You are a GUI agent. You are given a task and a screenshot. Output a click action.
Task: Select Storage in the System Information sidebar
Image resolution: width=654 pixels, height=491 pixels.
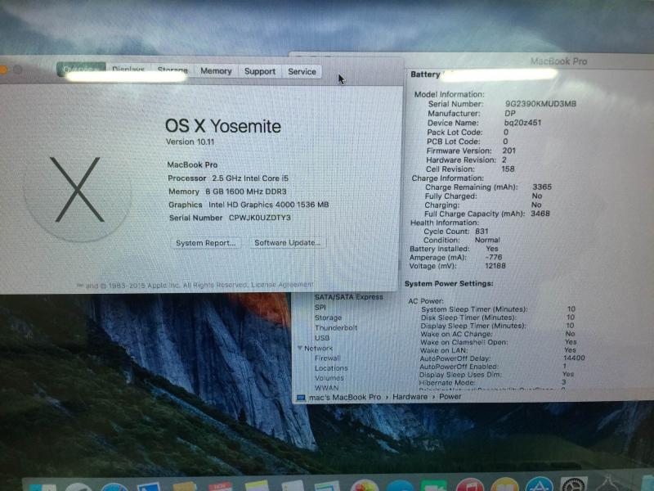coord(329,318)
